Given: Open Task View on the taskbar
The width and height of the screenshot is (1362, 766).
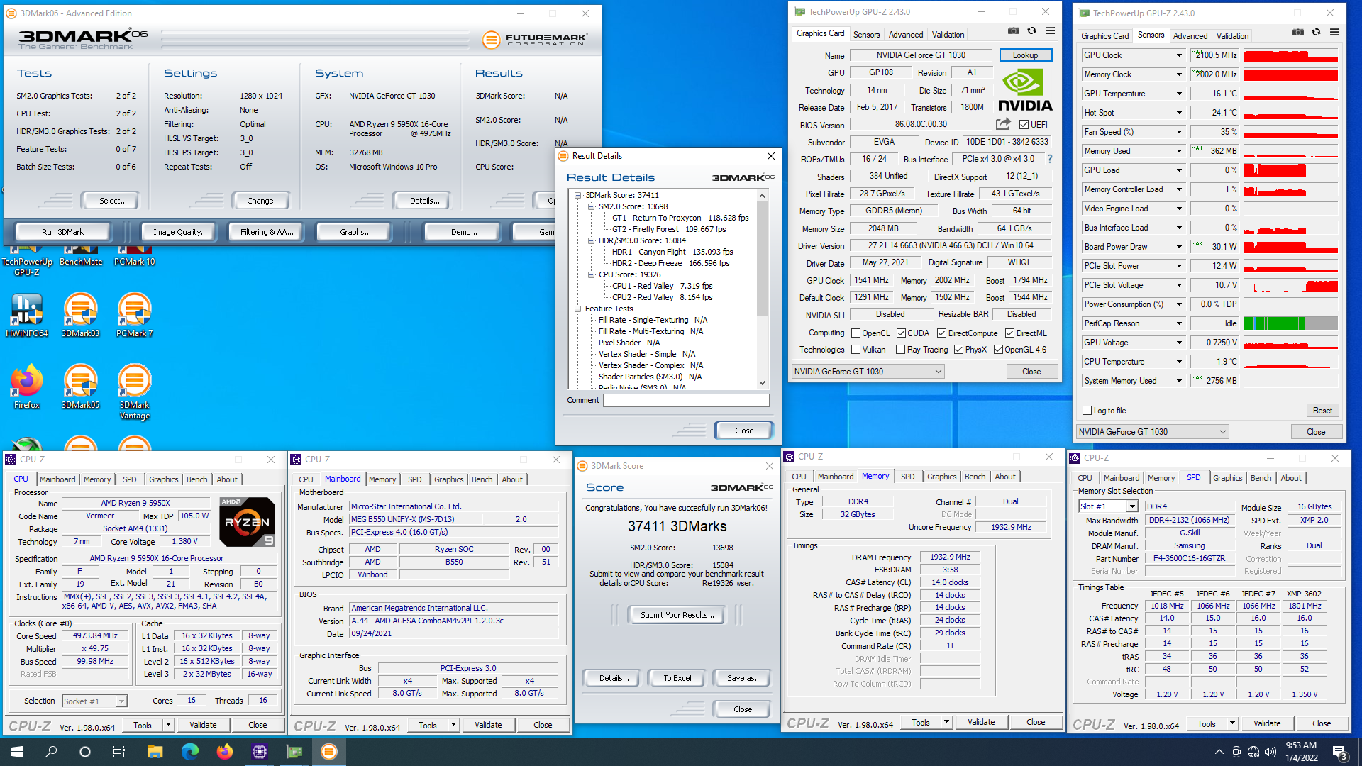Looking at the screenshot, I should tap(119, 752).
